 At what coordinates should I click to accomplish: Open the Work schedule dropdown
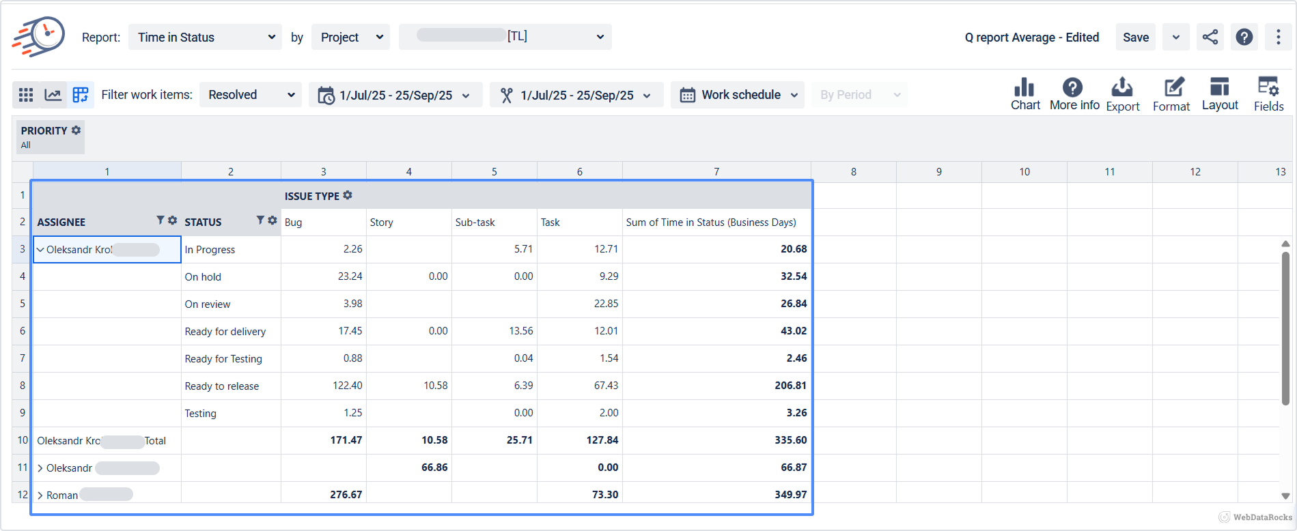(x=738, y=95)
